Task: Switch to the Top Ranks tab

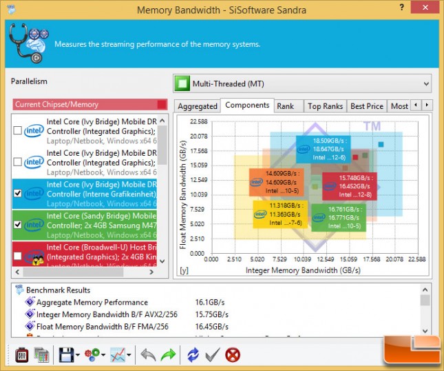Action: click(x=325, y=106)
